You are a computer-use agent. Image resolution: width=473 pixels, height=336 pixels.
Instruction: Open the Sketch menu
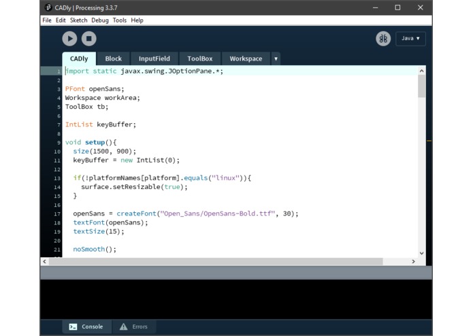pyautogui.click(x=78, y=20)
